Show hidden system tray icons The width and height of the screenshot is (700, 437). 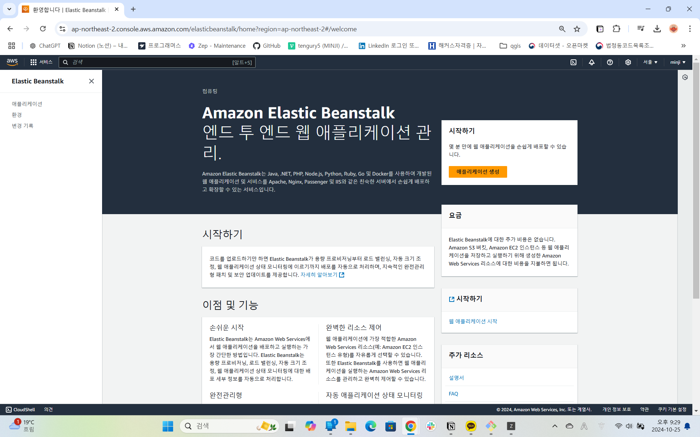555,426
